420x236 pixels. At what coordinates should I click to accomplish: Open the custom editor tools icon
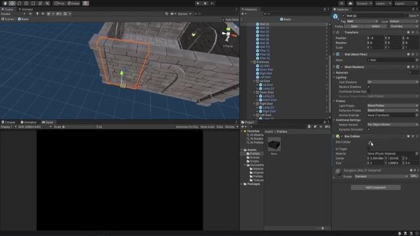click(47, 3)
